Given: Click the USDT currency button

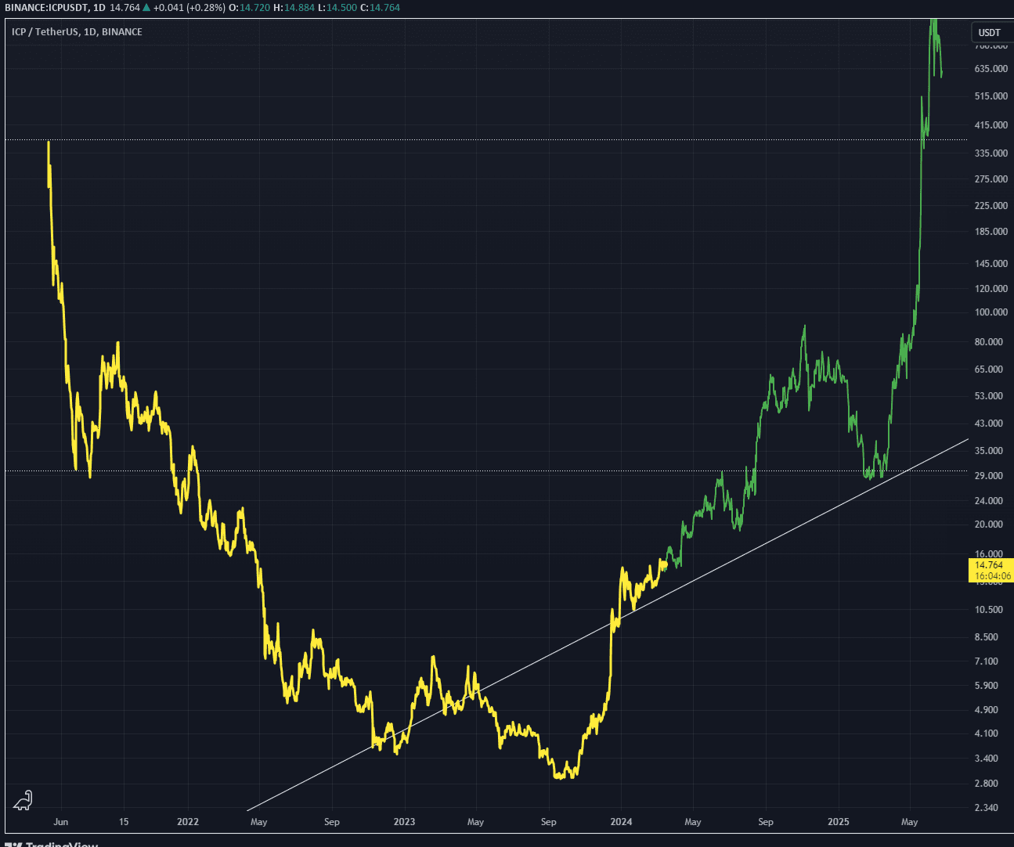Looking at the screenshot, I should point(991,32).
